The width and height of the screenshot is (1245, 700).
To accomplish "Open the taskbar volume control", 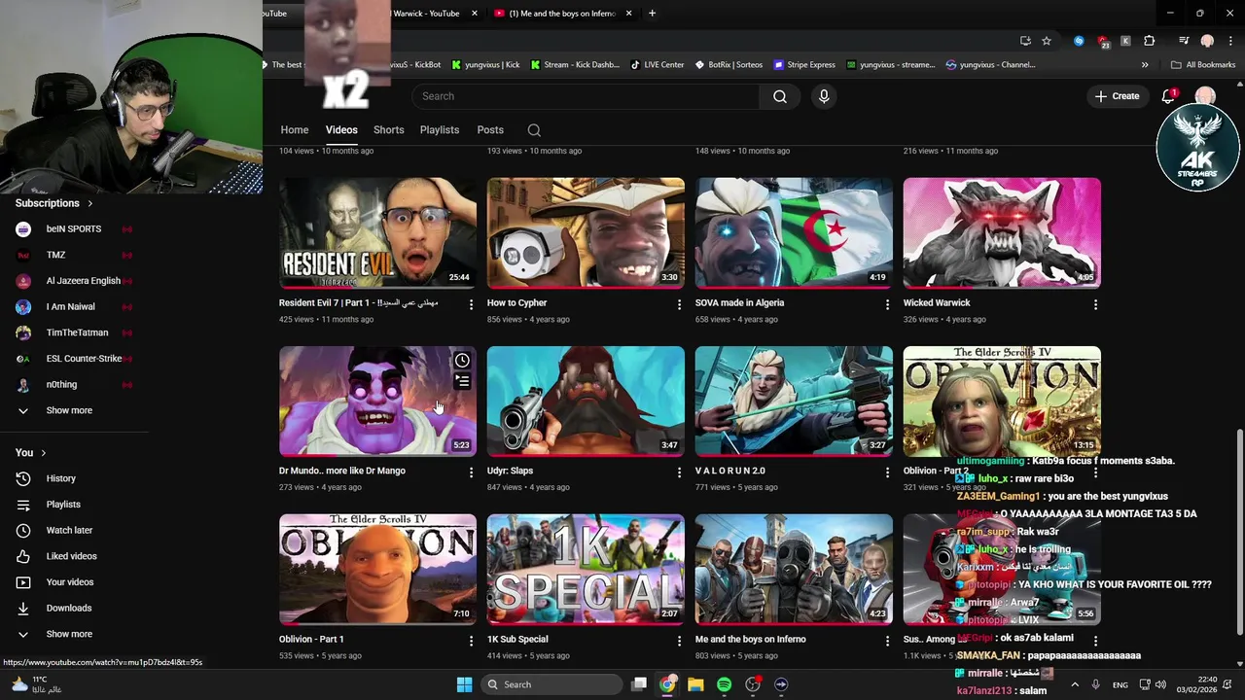I will pyautogui.click(x=1161, y=684).
